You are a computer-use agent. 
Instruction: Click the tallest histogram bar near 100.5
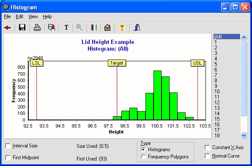pyautogui.click(x=157, y=95)
